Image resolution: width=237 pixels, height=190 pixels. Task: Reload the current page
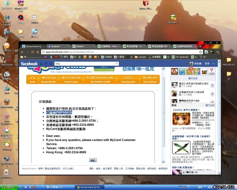(32, 52)
